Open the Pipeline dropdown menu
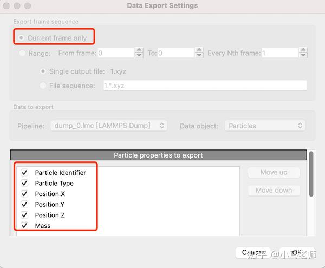Image resolution: width=325 pixels, height=268 pixels. pos(108,126)
